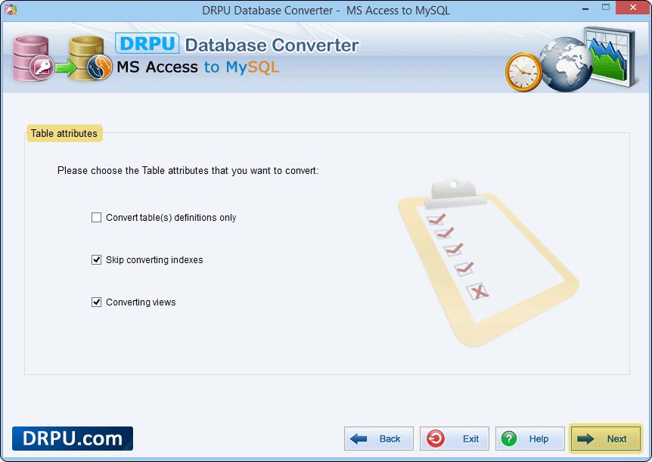Click the clock icon in header

click(x=523, y=72)
